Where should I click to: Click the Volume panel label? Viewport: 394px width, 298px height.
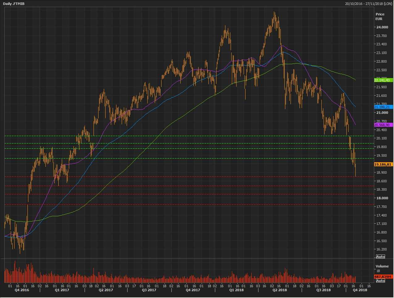[382, 266]
